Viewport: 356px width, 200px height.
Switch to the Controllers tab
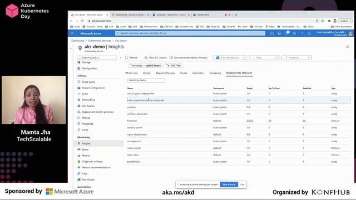coord(198,73)
